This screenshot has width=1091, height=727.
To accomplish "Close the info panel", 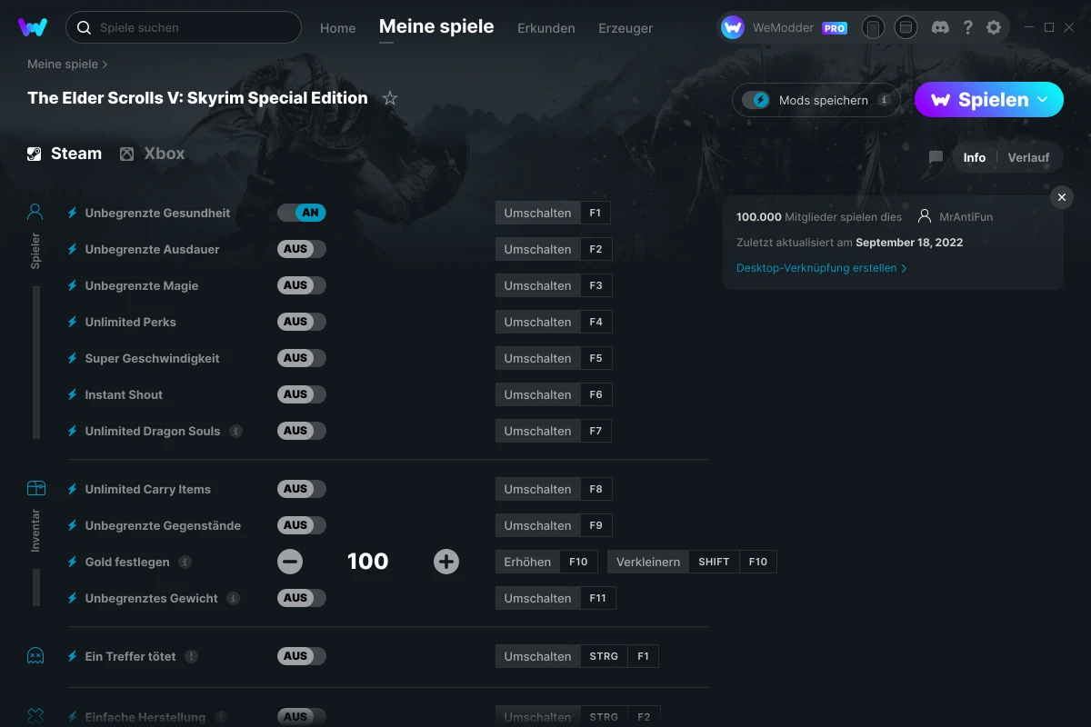I will (1062, 197).
